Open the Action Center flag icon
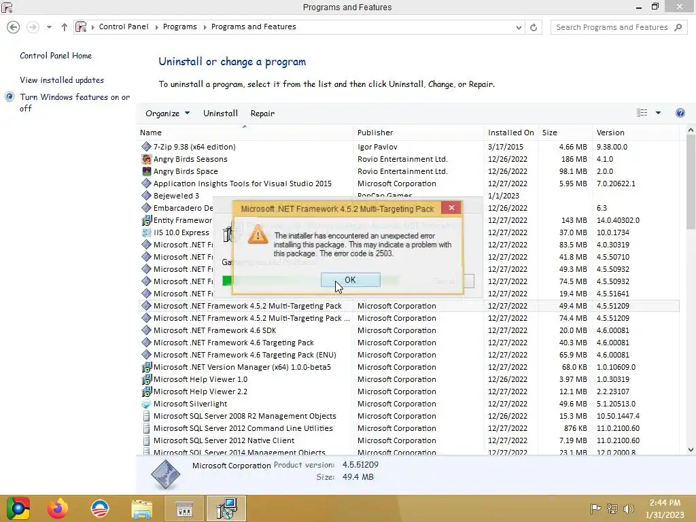Viewport: 696px width, 522px height. [595, 508]
